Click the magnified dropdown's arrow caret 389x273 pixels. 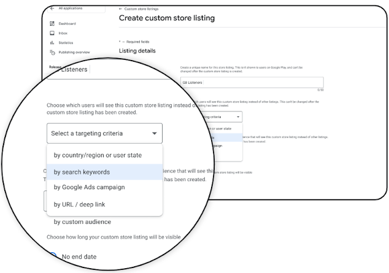(154, 133)
